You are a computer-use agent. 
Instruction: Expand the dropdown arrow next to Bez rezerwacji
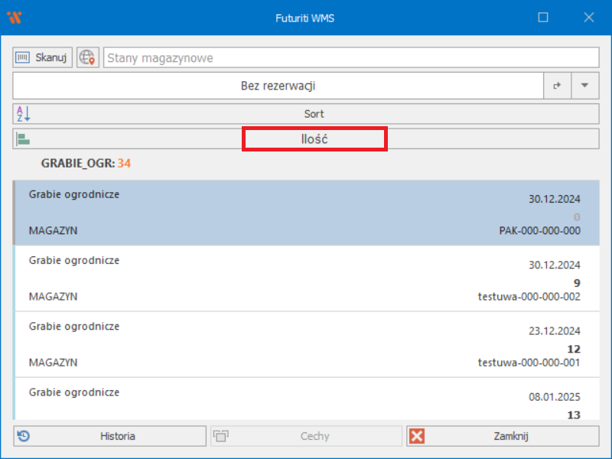(584, 86)
